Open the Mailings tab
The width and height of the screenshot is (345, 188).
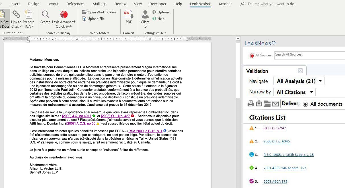100,4
